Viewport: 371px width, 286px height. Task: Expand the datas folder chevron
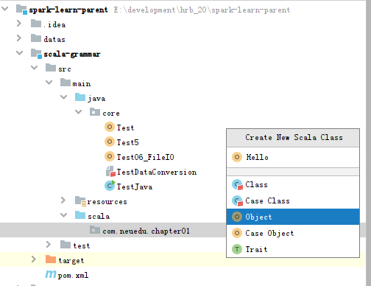tap(19, 38)
